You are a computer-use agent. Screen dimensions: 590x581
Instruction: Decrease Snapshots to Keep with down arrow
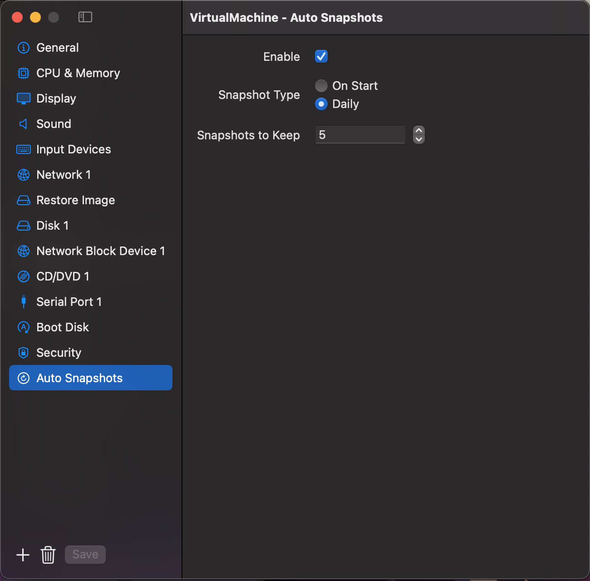coord(419,139)
